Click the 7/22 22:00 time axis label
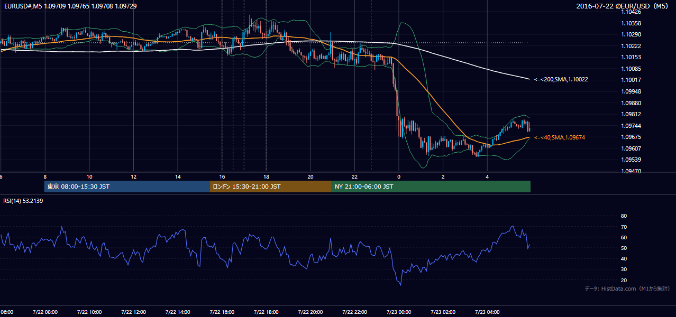 pyautogui.click(x=354, y=312)
